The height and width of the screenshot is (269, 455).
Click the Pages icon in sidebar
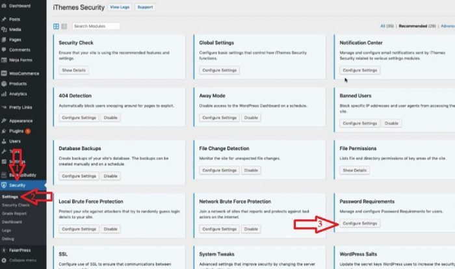pos(4,40)
